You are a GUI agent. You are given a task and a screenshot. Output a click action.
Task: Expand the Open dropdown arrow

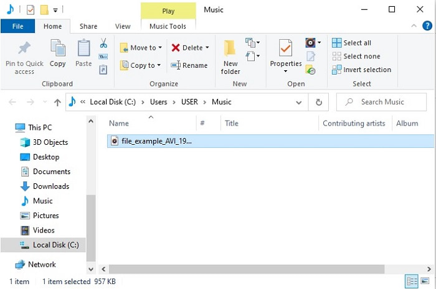click(x=319, y=43)
